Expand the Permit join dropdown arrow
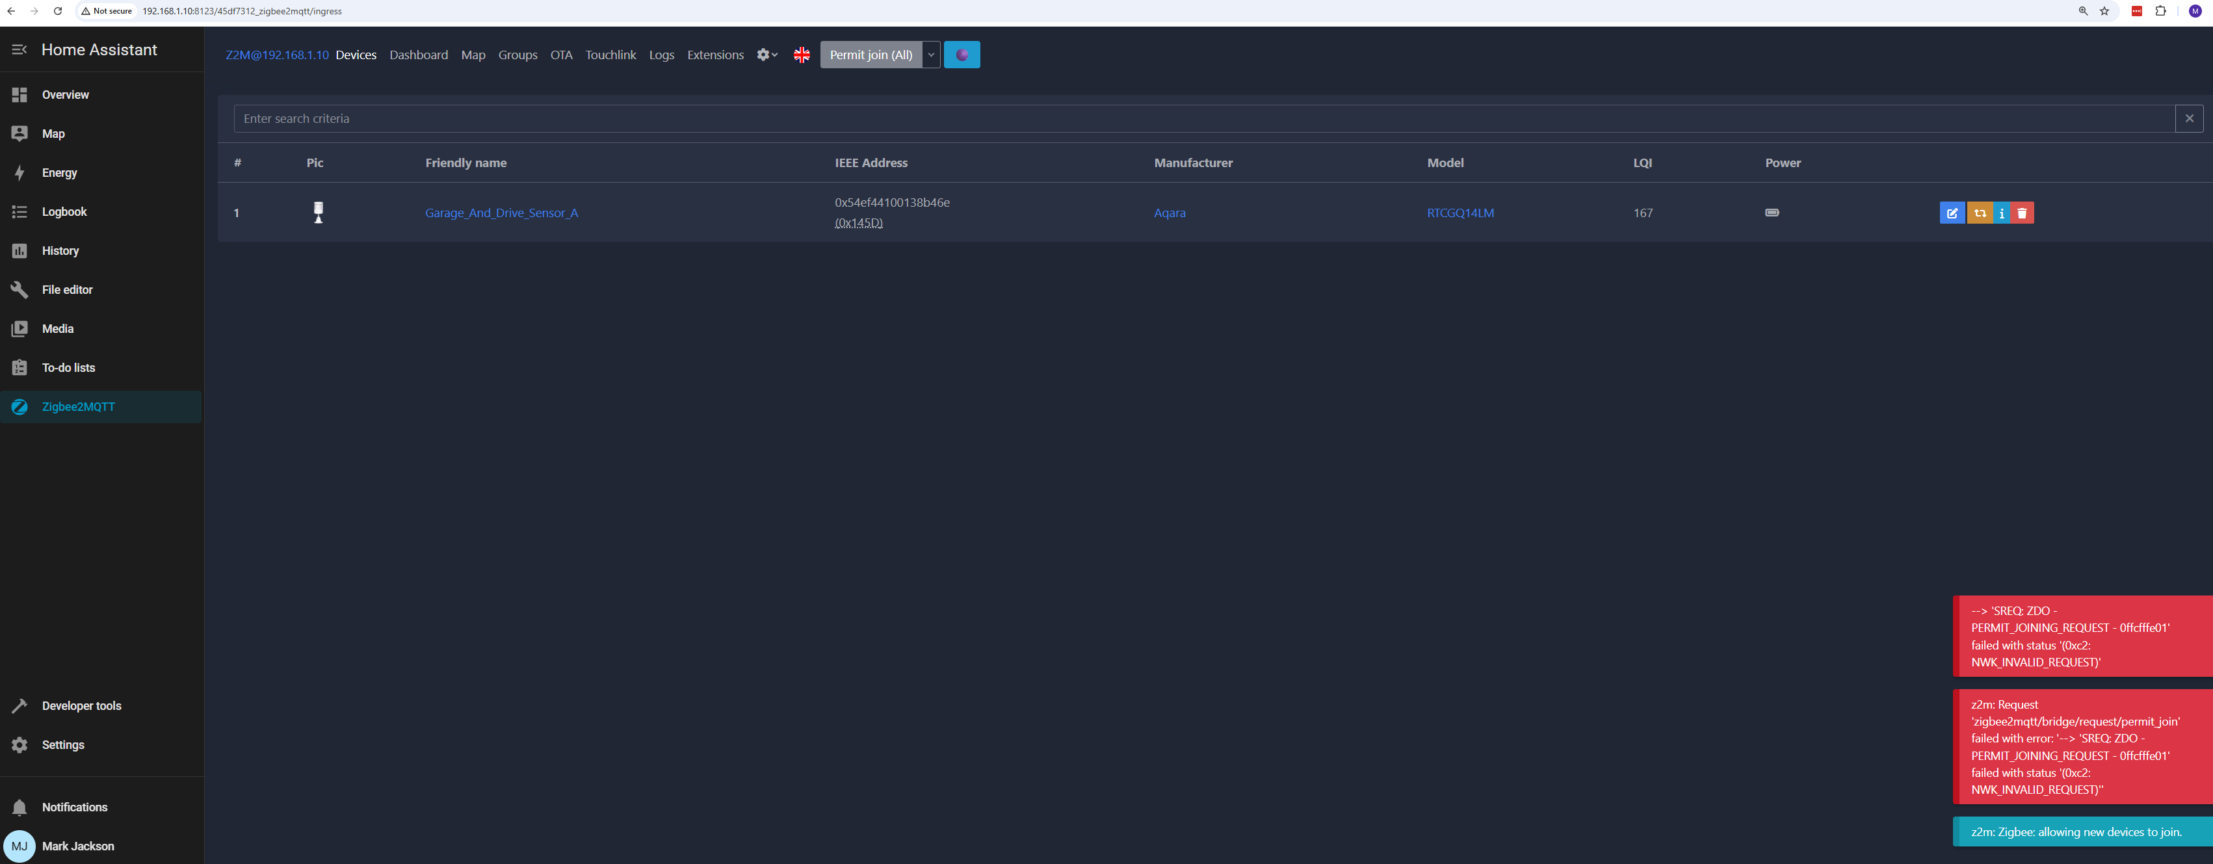 tap(931, 55)
